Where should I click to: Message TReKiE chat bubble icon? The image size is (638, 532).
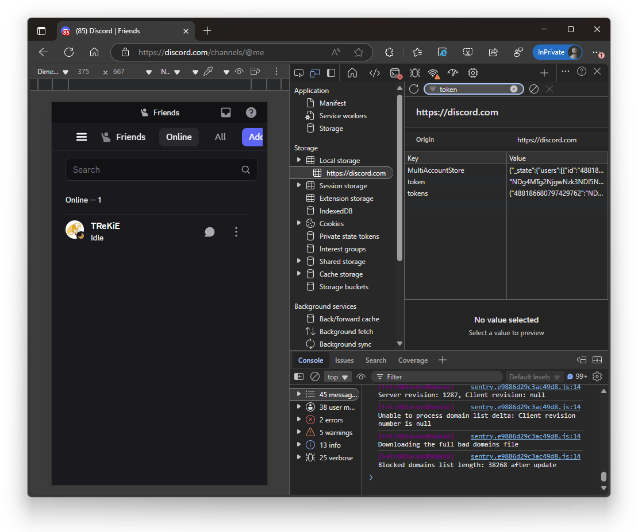click(x=210, y=232)
